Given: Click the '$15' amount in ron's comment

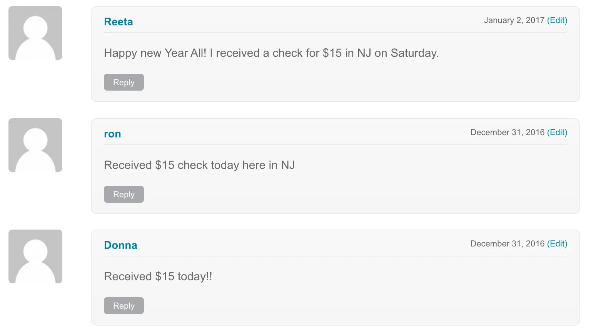Looking at the screenshot, I should 165,165.
